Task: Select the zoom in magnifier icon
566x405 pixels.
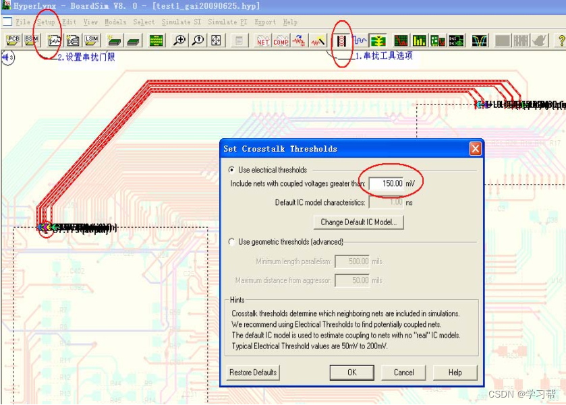Action: (x=179, y=40)
